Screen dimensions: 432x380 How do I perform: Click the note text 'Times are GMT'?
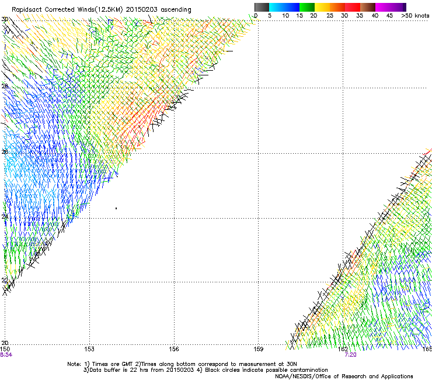[113, 364]
